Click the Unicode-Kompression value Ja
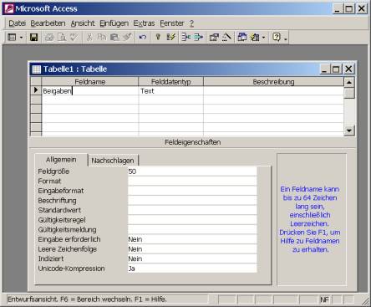 pyautogui.click(x=192, y=269)
